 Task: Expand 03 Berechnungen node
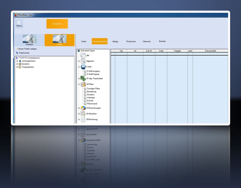[79, 108]
